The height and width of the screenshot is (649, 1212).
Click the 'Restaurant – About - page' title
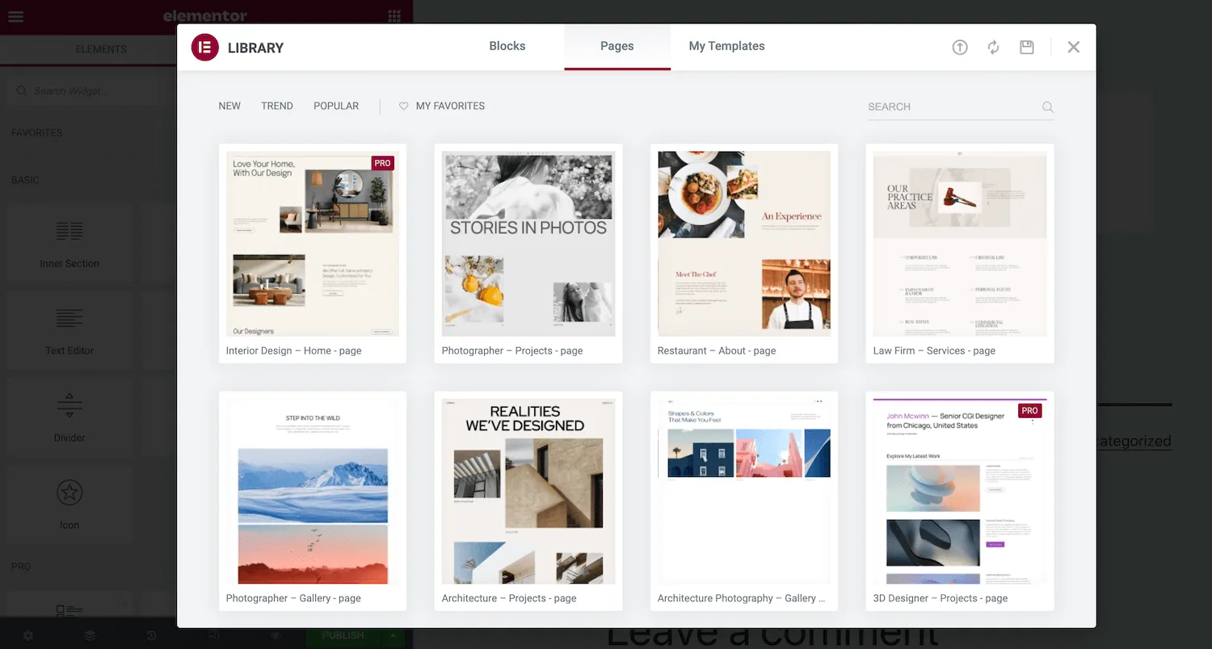(x=717, y=351)
